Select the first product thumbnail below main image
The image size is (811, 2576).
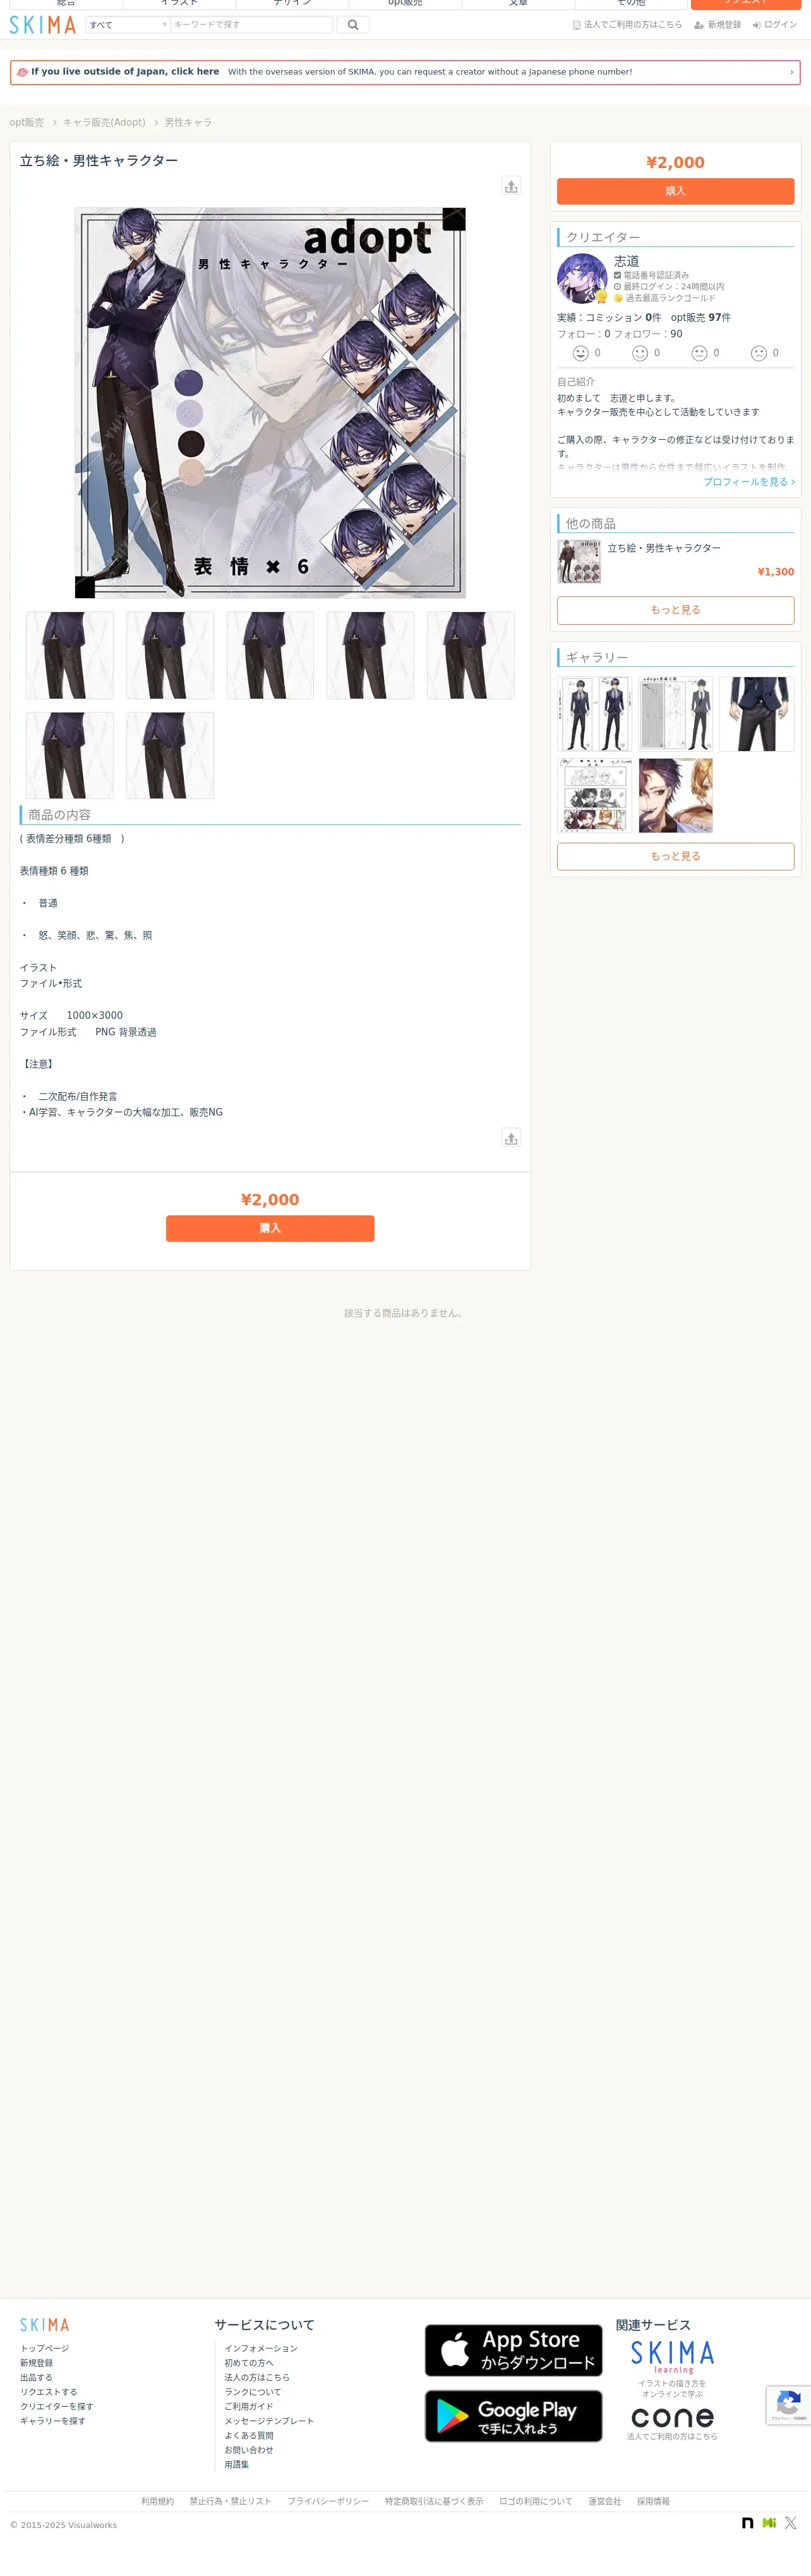(x=70, y=655)
